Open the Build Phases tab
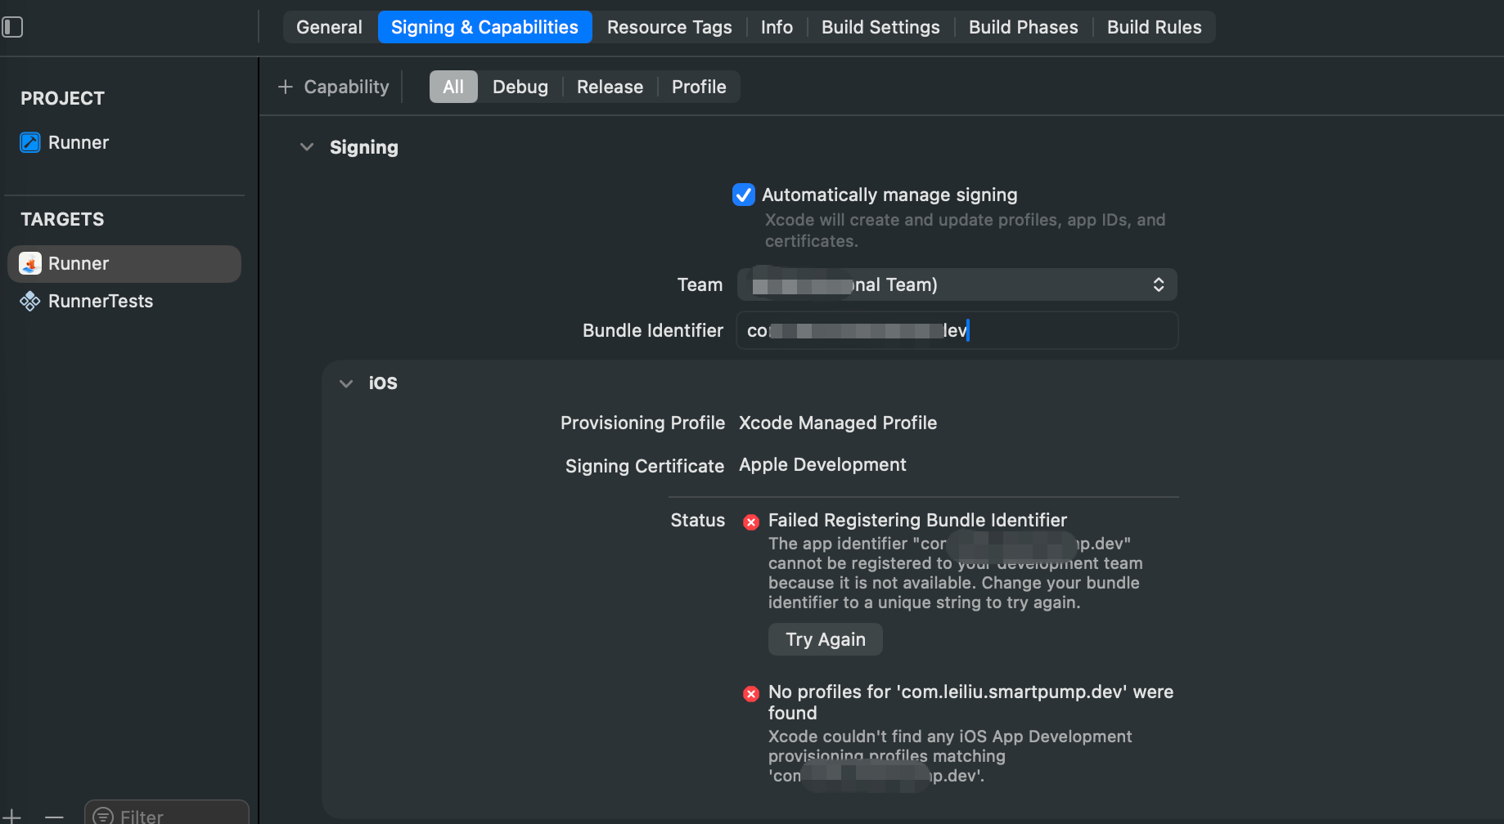 (1023, 27)
